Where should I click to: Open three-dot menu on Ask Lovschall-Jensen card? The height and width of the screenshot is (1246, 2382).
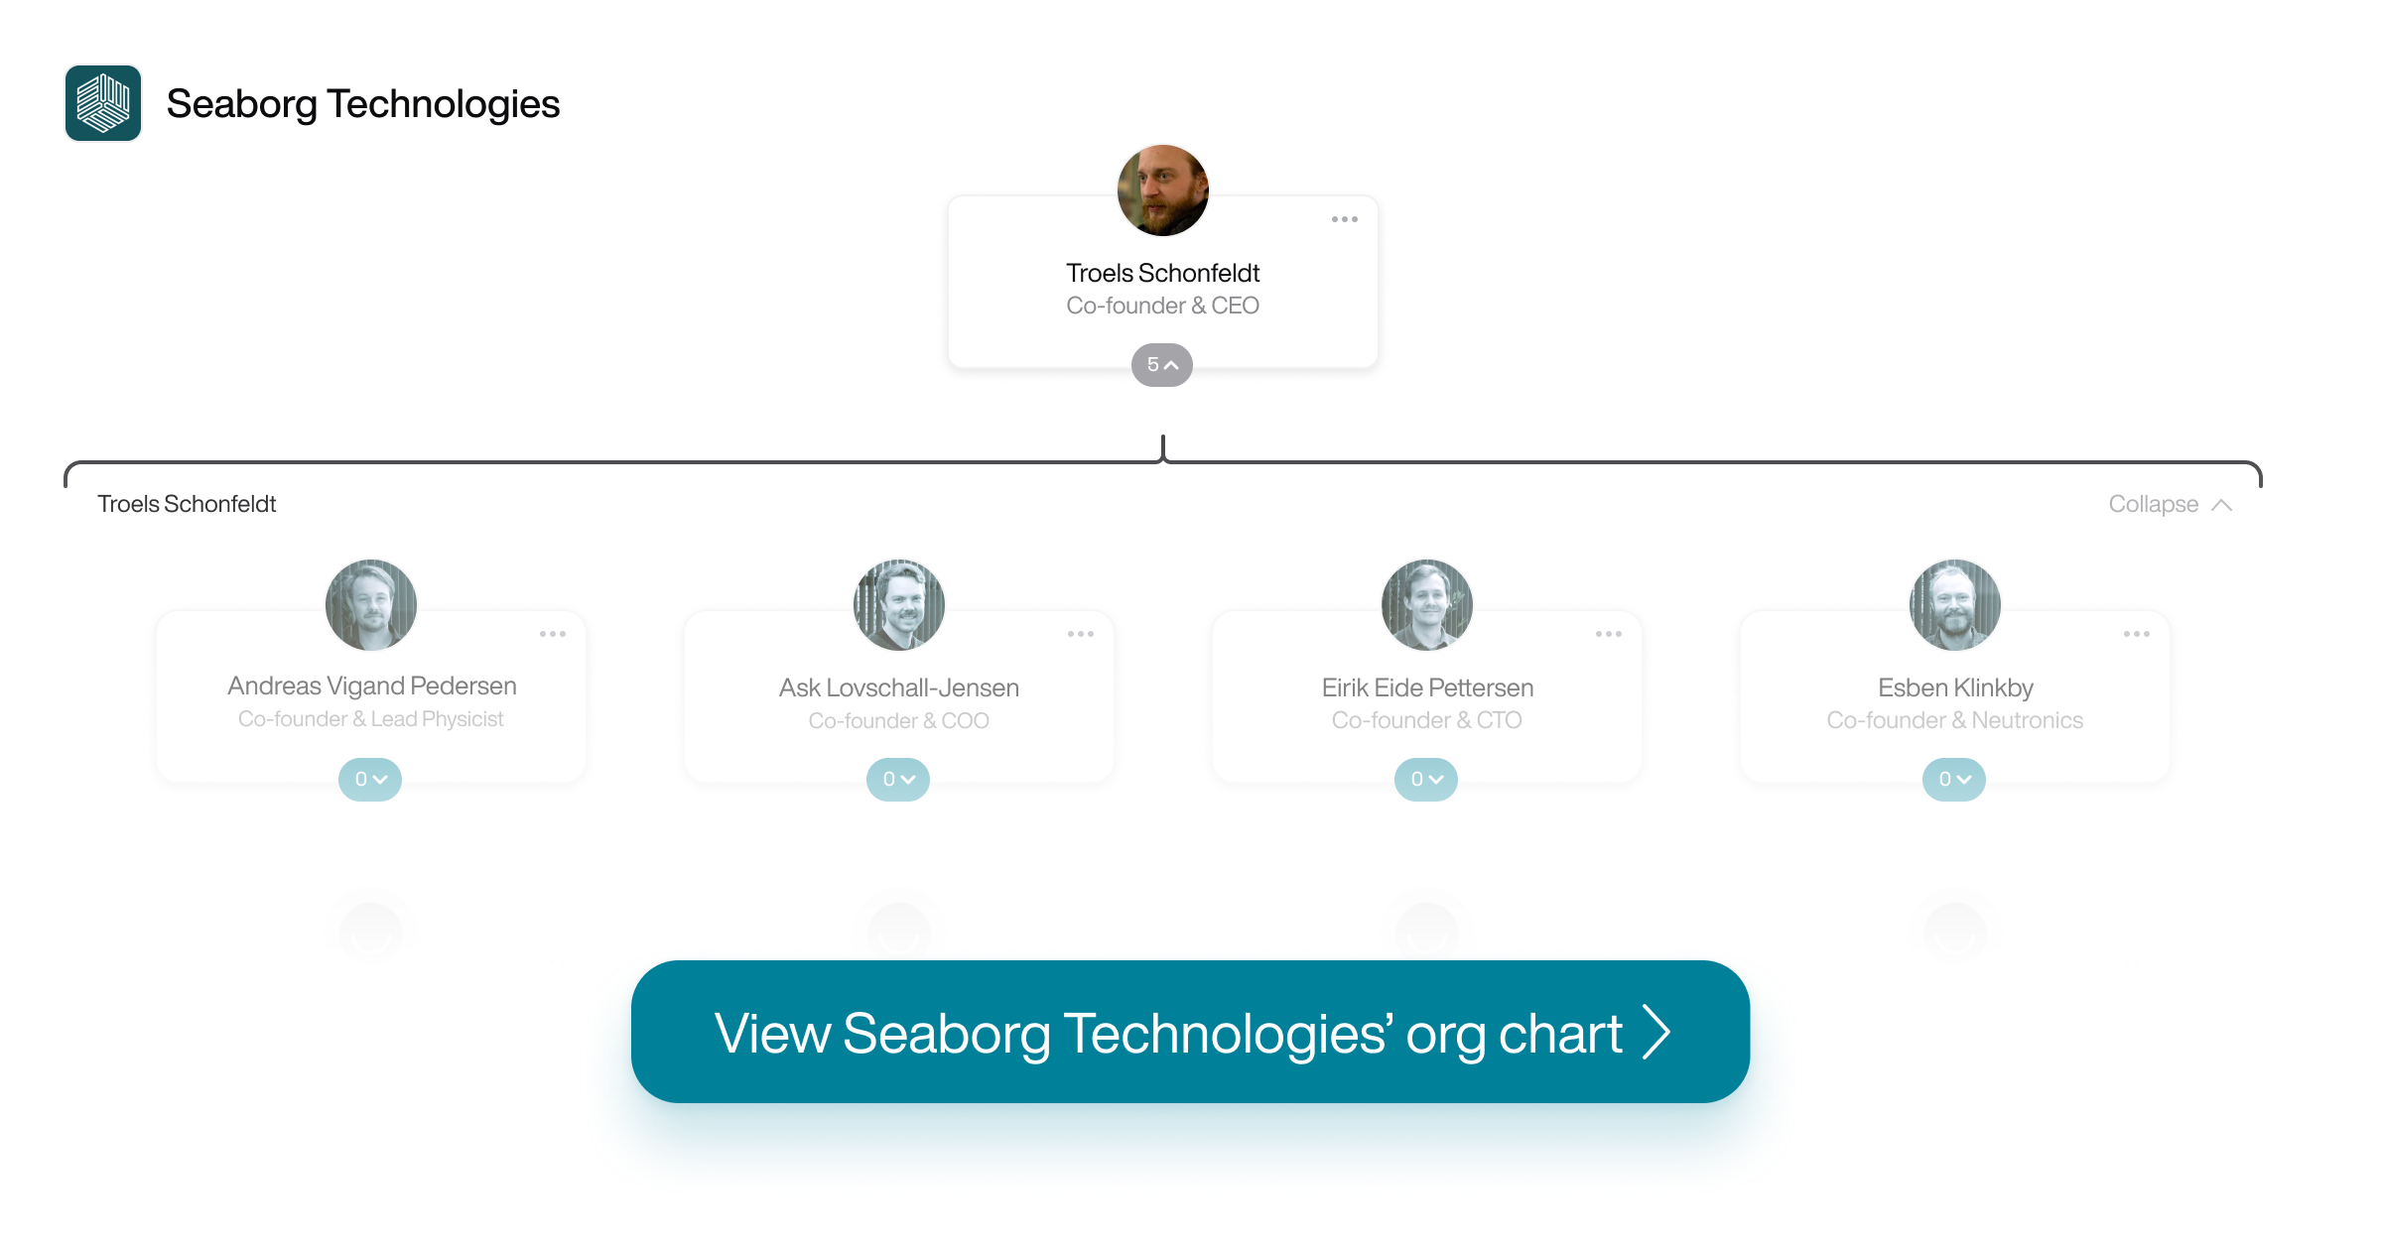[x=1081, y=634]
